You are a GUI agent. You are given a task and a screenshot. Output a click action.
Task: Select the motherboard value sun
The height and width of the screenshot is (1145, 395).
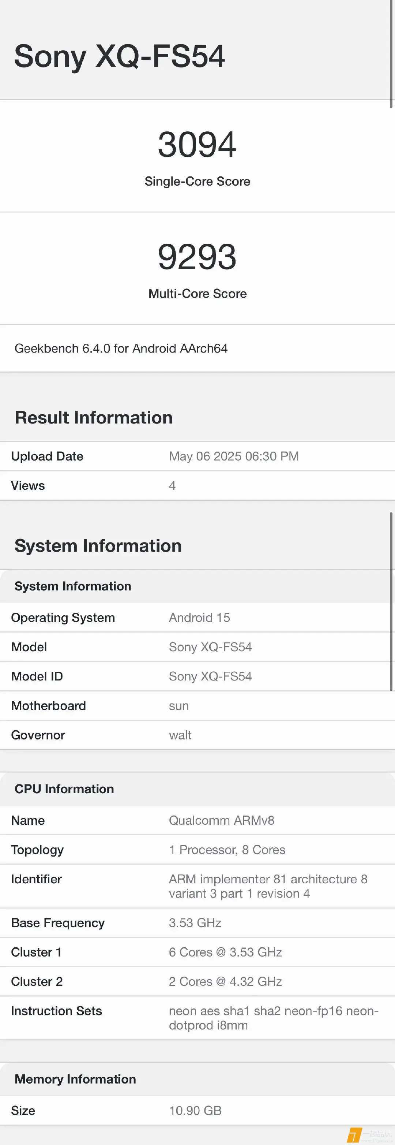[x=178, y=706]
